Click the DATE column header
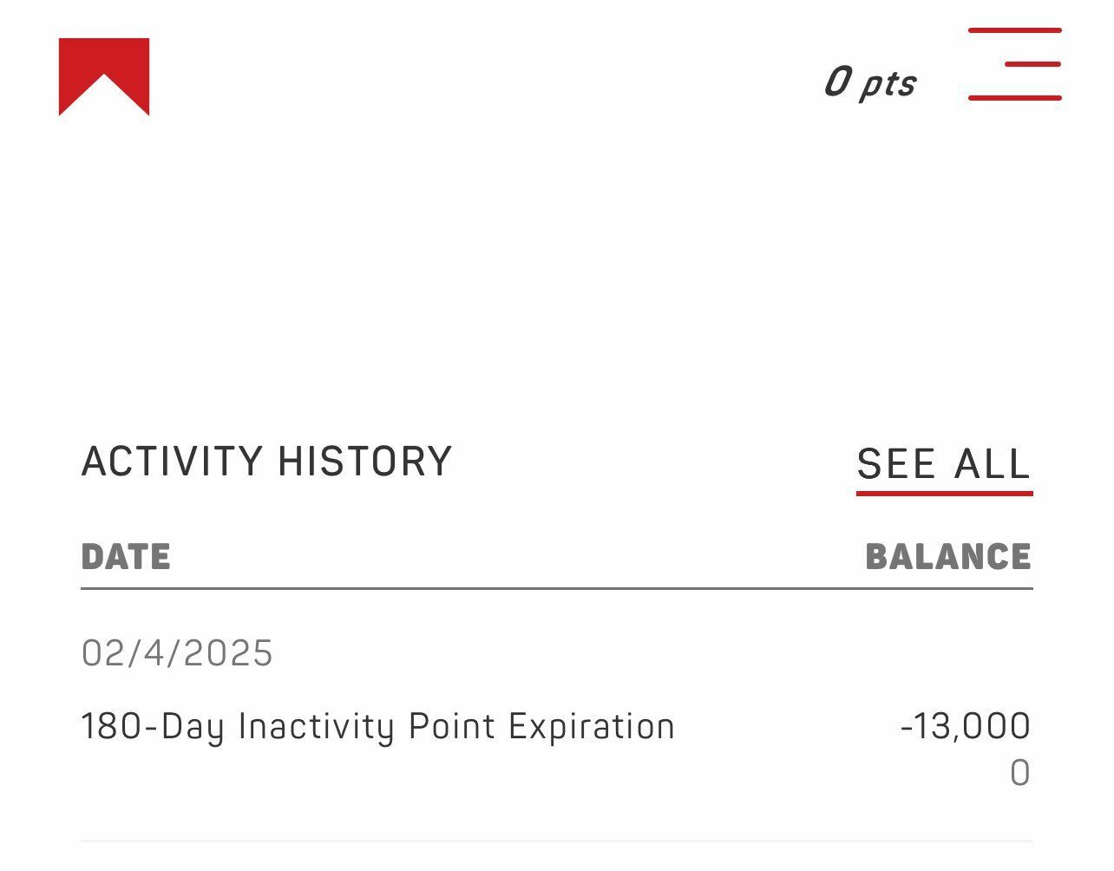This screenshot has width=1114, height=871. coord(126,557)
